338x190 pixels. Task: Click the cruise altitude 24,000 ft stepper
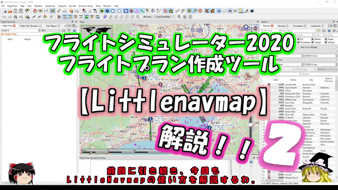(39, 31)
